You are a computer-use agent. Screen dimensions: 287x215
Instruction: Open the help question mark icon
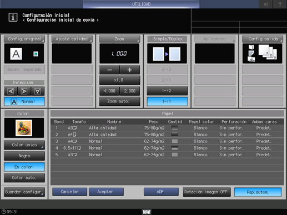280,4
